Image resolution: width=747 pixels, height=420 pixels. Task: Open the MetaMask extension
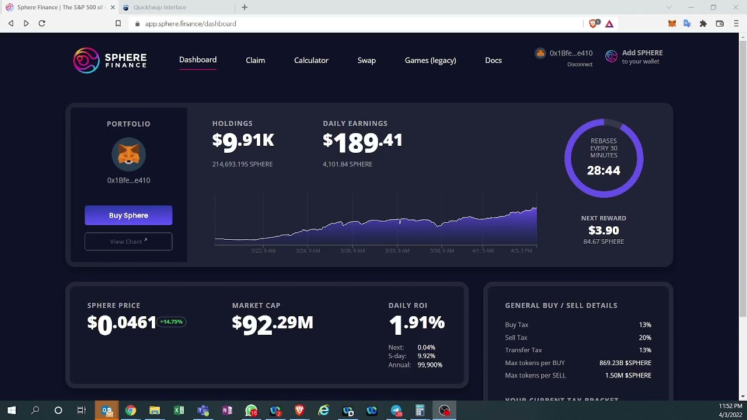coord(672,24)
